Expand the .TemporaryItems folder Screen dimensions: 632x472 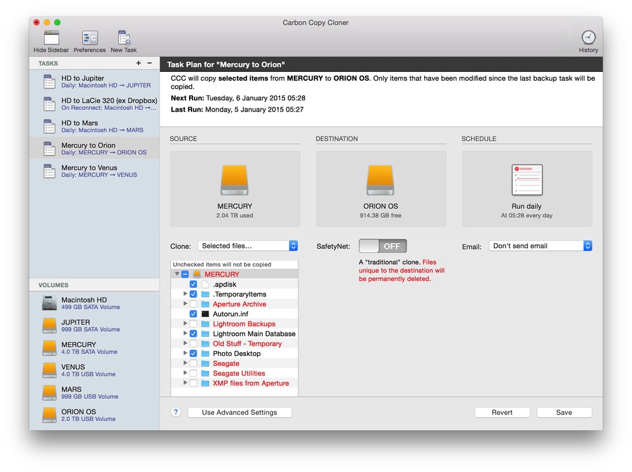point(185,294)
